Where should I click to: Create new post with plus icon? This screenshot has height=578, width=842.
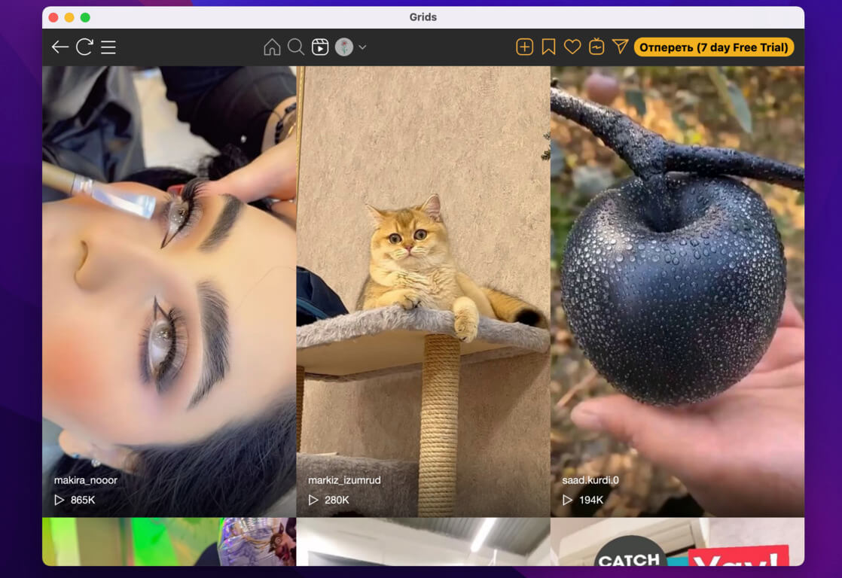[x=524, y=47]
